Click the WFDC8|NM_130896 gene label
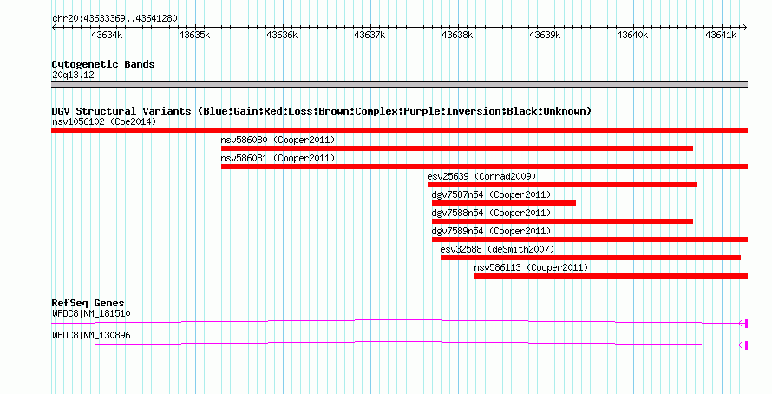The width and height of the screenshot is (772, 394). [x=91, y=335]
